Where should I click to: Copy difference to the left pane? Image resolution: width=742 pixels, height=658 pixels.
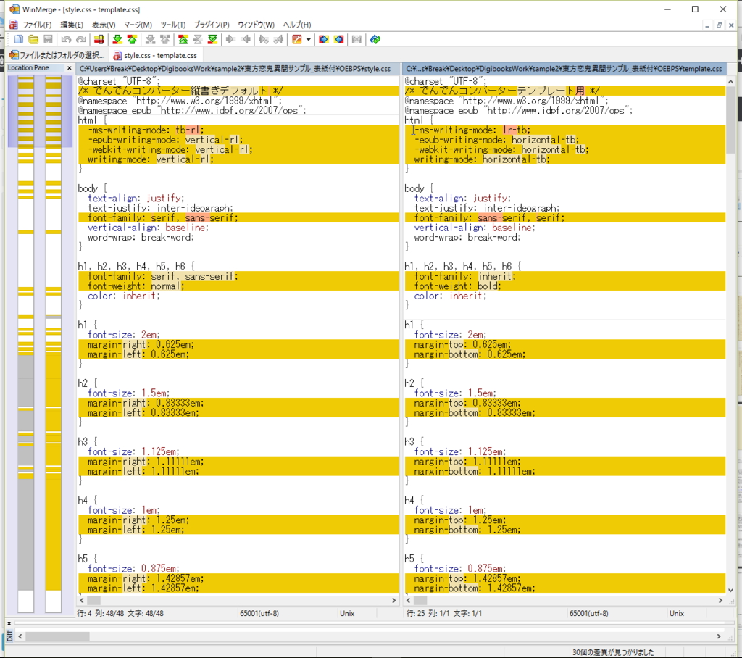click(246, 39)
